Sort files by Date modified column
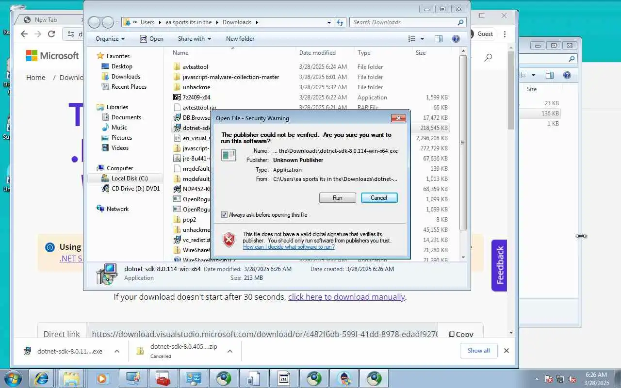621x388 pixels. pos(325,53)
